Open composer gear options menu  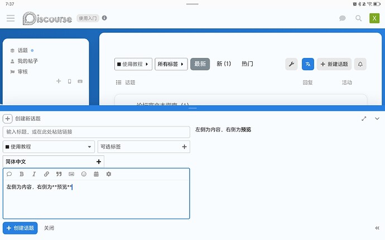point(109,174)
